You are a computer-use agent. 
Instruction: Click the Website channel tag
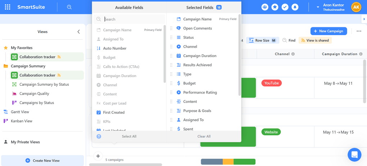[x=271, y=132]
